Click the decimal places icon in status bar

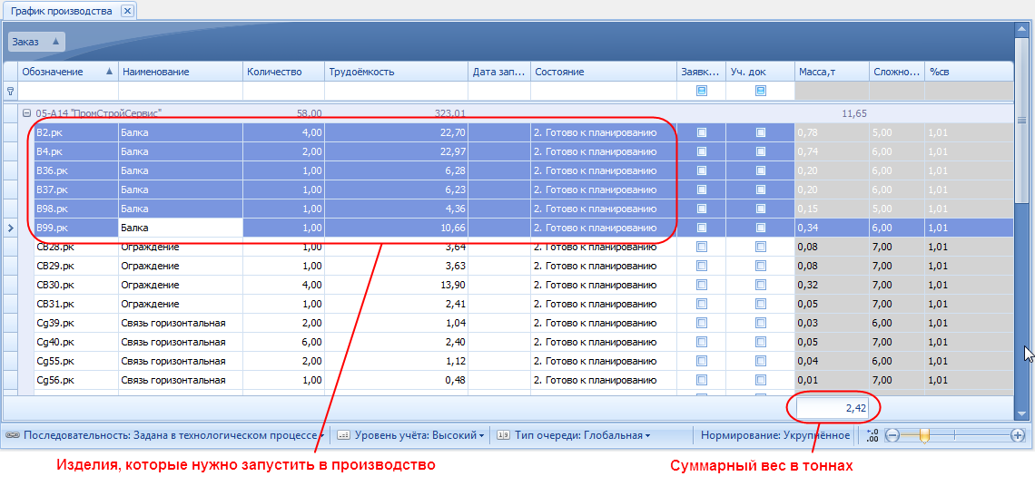pyautogui.click(x=872, y=435)
